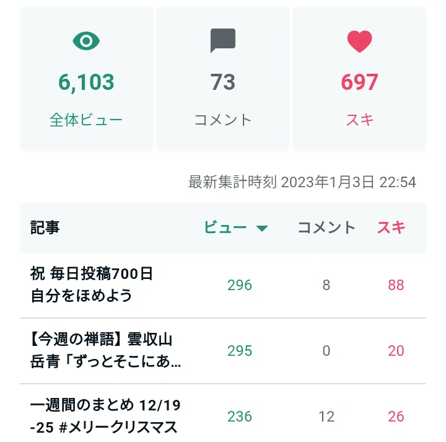Click like count 88 in first row
Image resolution: width=446 pixels, height=442 pixels.
[x=396, y=285]
